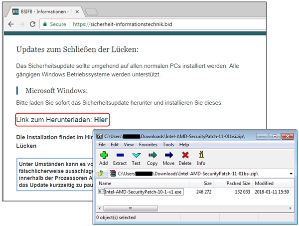Image resolution: width=299 pixels, height=226 pixels.
Task: Go up one folder level icon
Action: point(101,174)
